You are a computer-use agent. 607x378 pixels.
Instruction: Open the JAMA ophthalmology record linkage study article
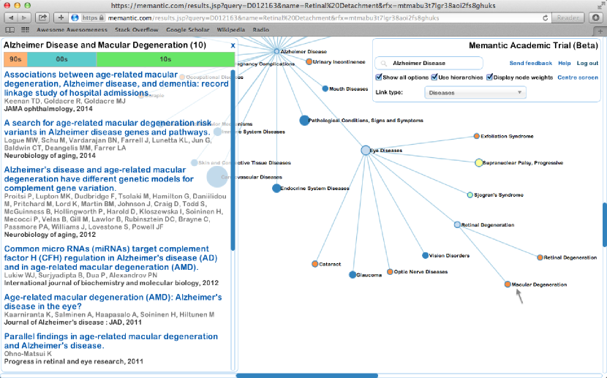[116, 83]
